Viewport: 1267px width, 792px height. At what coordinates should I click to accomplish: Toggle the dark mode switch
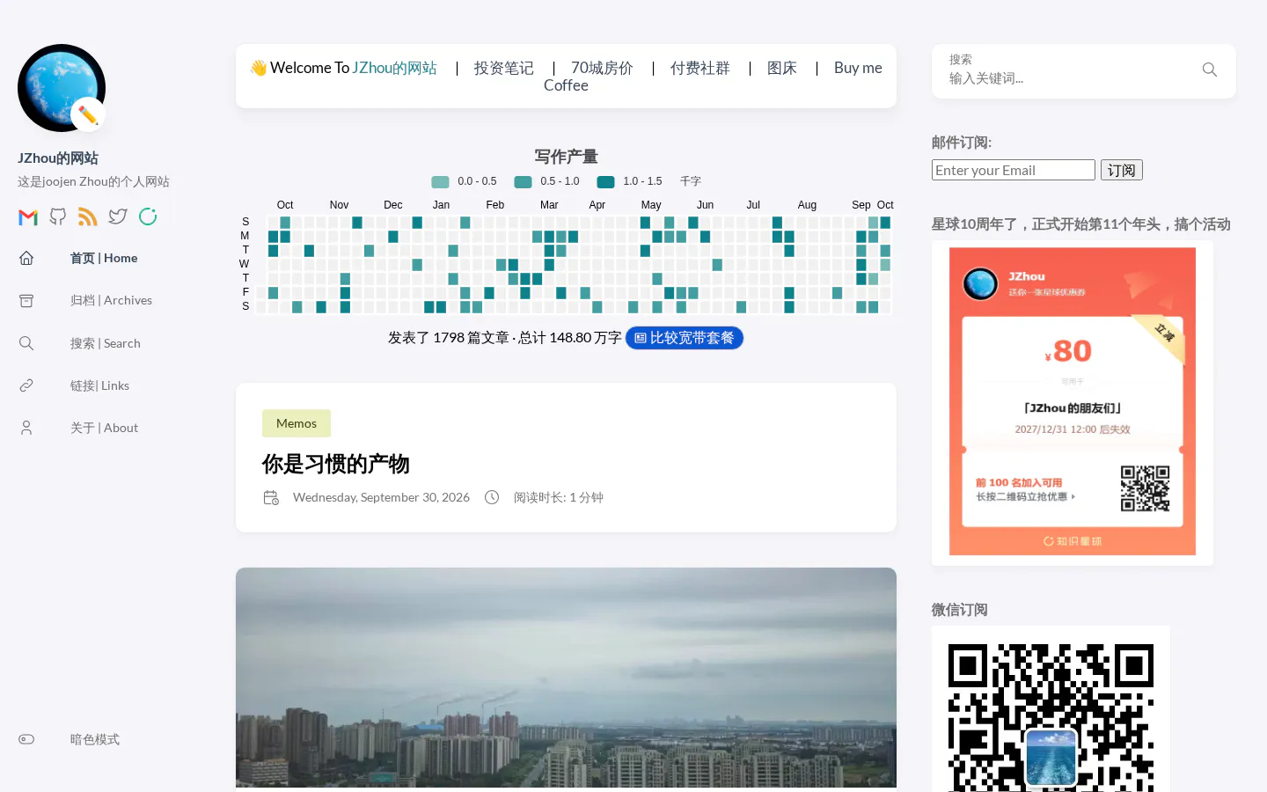point(26,739)
